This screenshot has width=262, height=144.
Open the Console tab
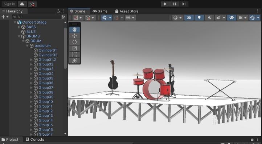35,139
